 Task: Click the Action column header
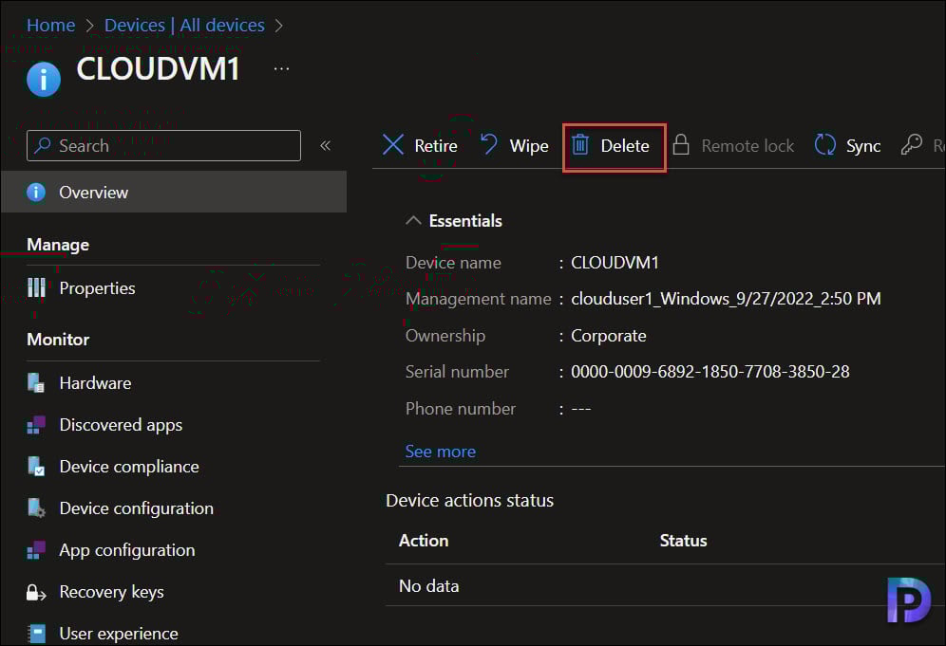pyautogui.click(x=424, y=541)
